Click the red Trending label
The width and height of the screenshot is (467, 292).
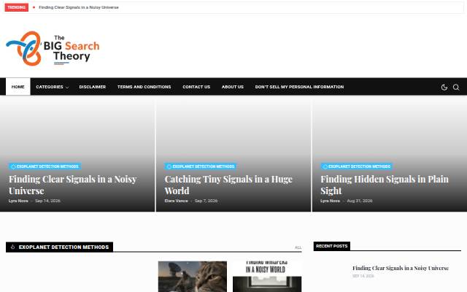click(x=16, y=7)
